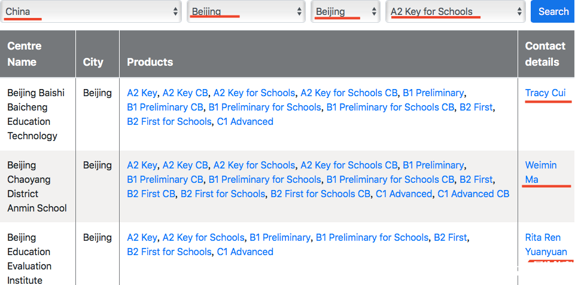This screenshot has height=285, width=575.
Task: Click A2 Key link for Education Evaluation Institute
Action: tap(142, 237)
